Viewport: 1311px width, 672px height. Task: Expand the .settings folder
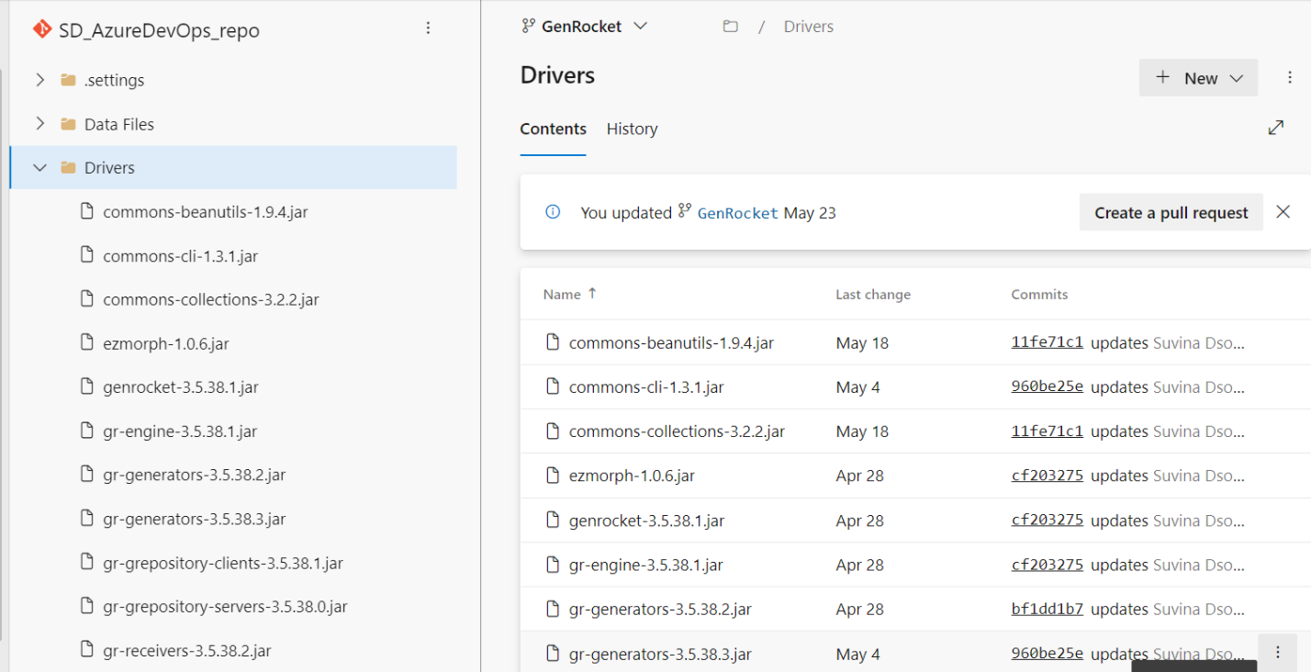coord(39,80)
